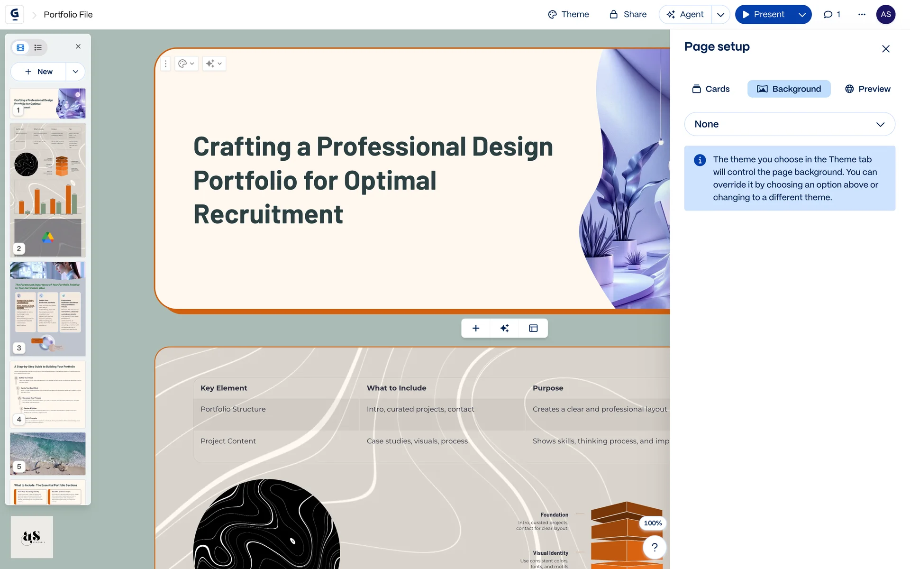Switch sidebar to list outline view
This screenshot has width=910, height=569.
click(x=38, y=47)
